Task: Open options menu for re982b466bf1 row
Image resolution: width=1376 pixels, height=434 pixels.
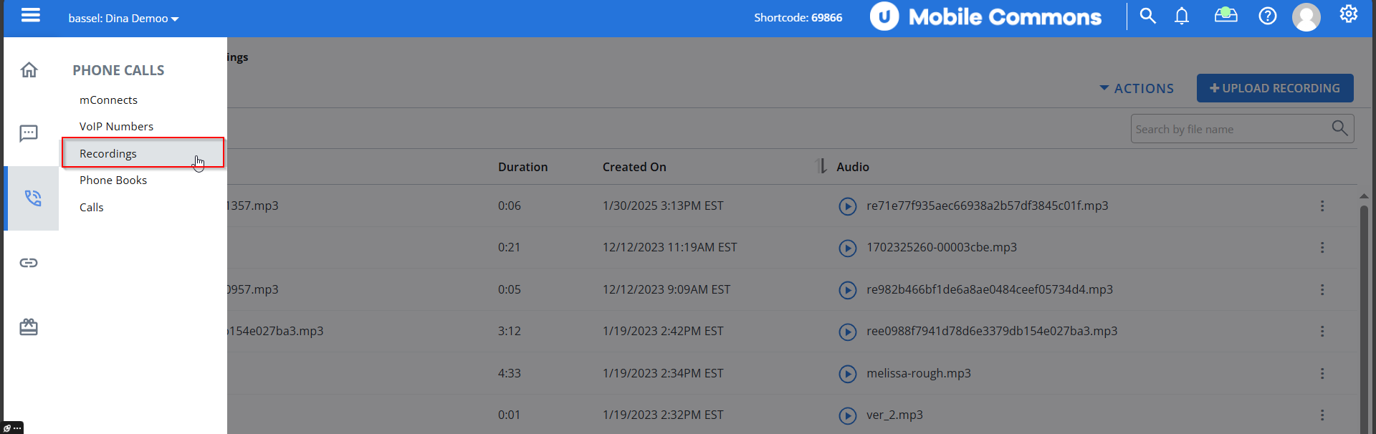Action: pyautogui.click(x=1322, y=290)
